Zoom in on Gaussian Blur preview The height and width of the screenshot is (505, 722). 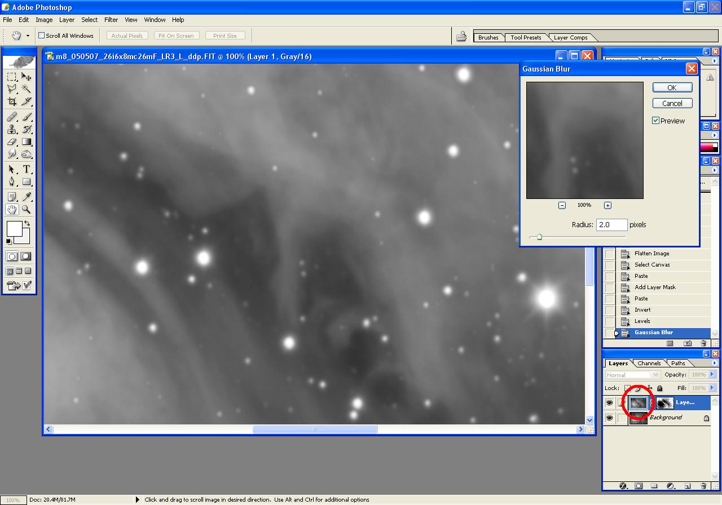pyautogui.click(x=607, y=205)
